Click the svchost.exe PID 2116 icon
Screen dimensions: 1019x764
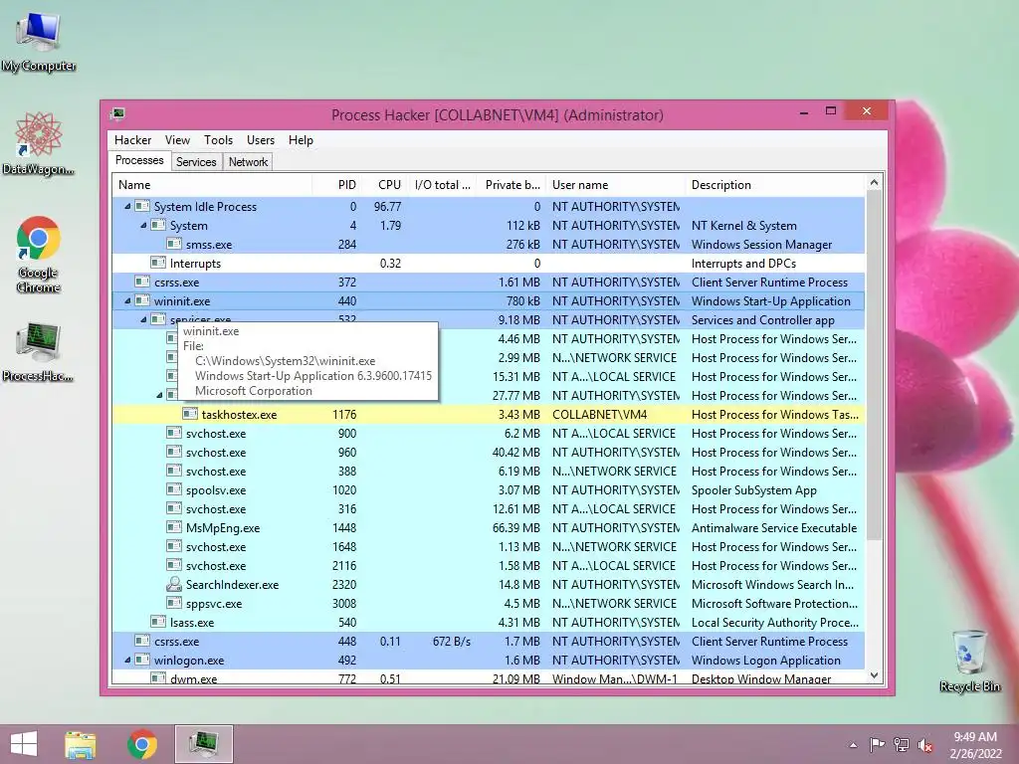pyautogui.click(x=174, y=565)
